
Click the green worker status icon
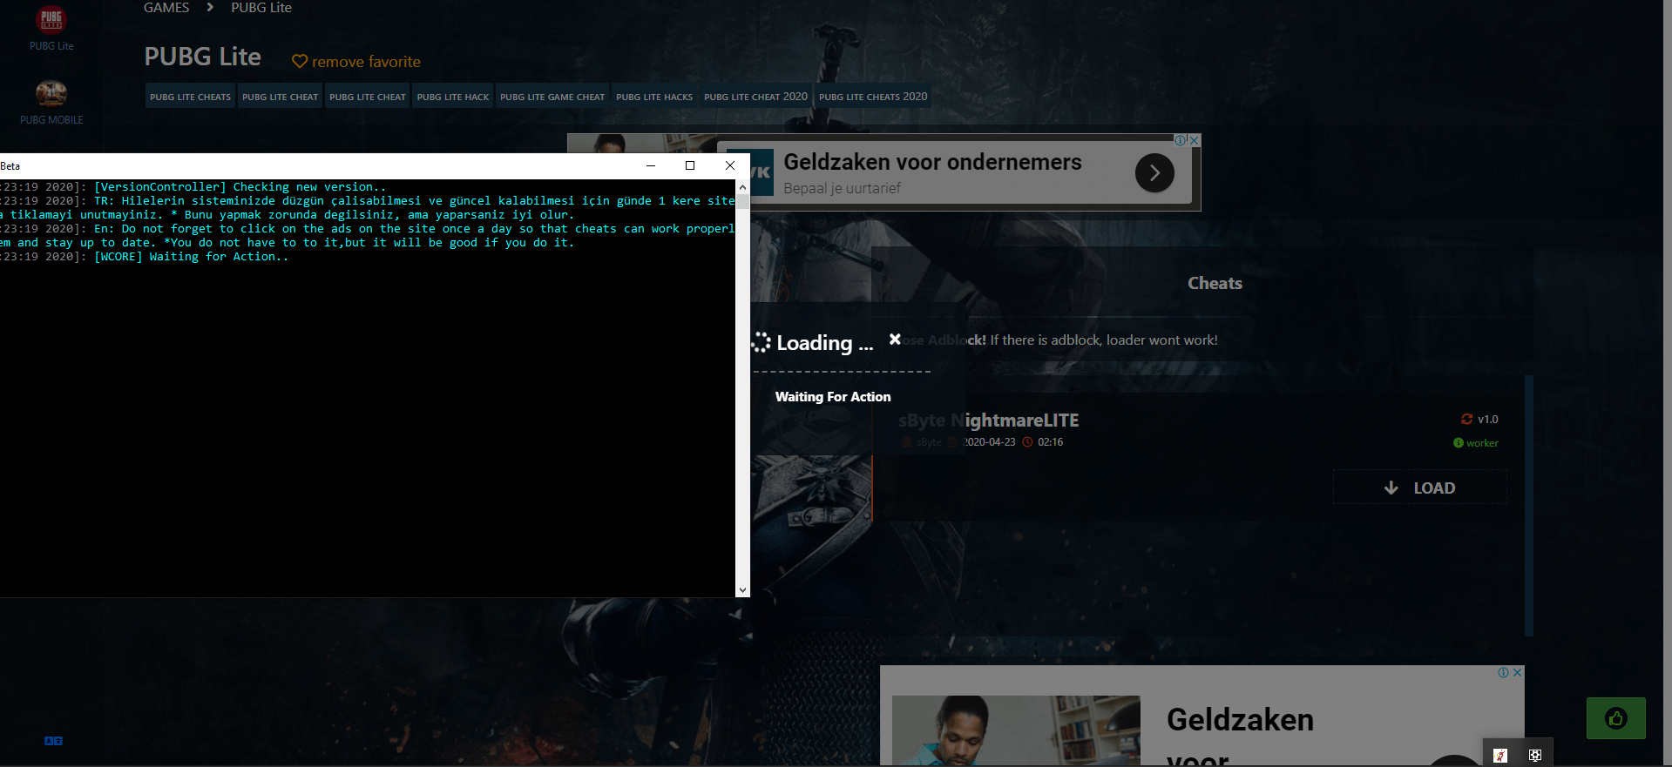point(1458,443)
